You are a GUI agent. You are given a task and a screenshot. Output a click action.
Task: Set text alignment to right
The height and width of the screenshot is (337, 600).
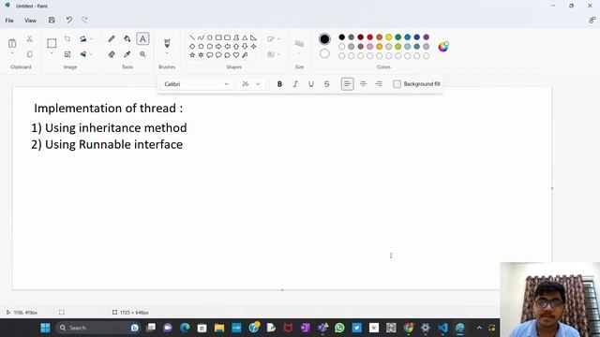(x=379, y=84)
